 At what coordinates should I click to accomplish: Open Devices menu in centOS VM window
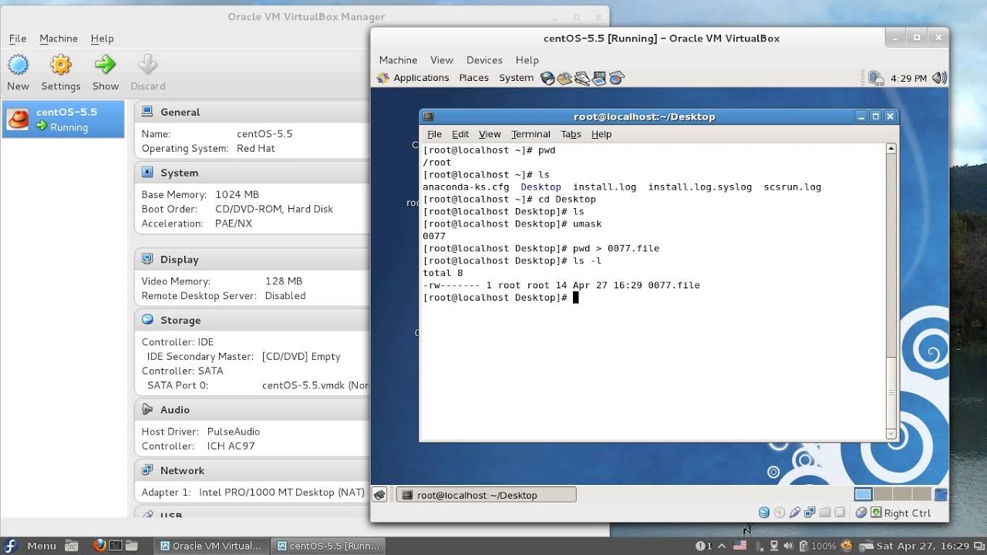pos(484,60)
